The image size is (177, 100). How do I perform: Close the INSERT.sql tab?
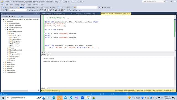[x=130, y=14]
